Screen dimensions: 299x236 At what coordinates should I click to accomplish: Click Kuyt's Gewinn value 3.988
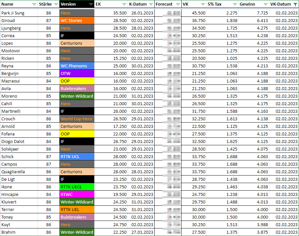click(262, 225)
